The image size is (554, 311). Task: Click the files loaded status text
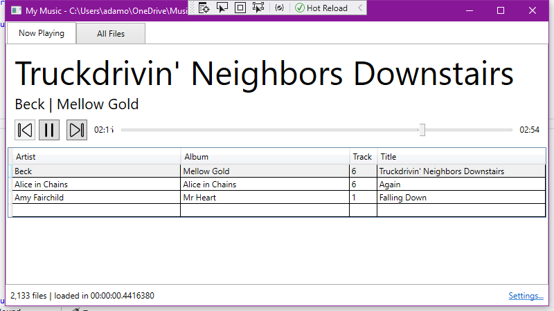tap(82, 296)
